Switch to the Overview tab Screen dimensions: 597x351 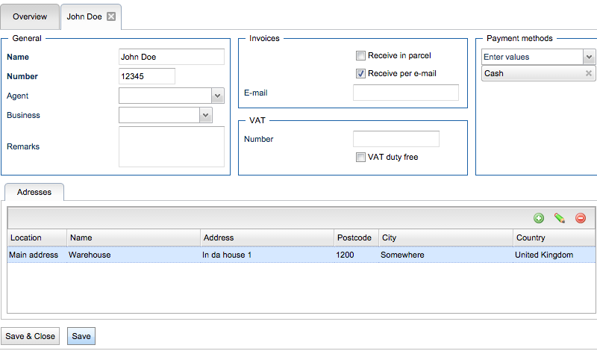coord(30,16)
